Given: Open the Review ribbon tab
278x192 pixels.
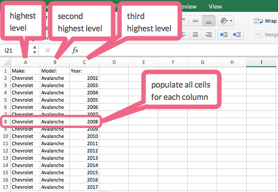Looking at the screenshot, I should [x=189, y=6].
